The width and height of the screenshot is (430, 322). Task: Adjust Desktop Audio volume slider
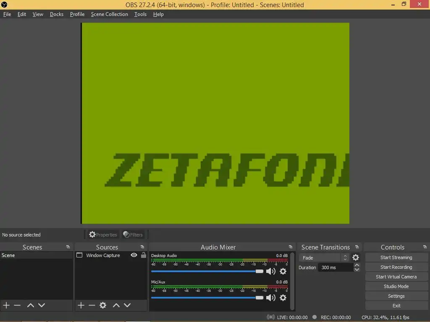pos(207,271)
